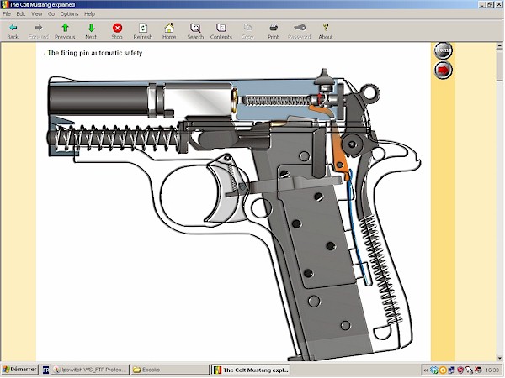Click the round Home button on page
The image size is (505, 378).
[444, 50]
